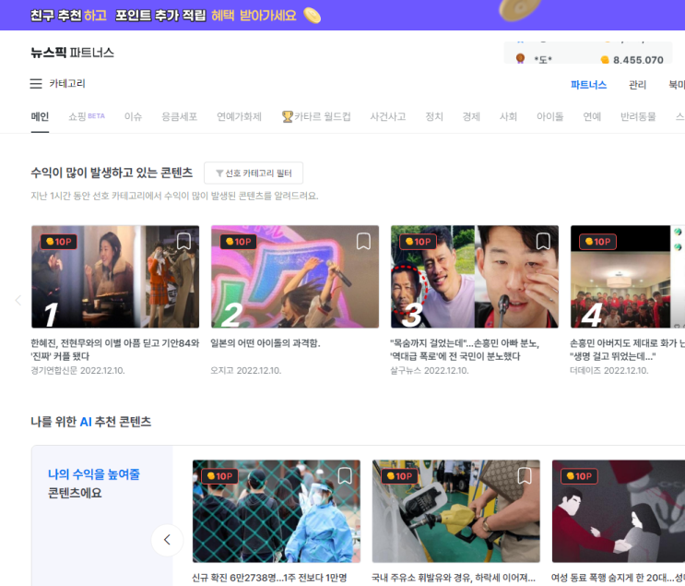685x586 pixels.
Task: Open headline 손흥민 아버지도 제대로 화가
Action: (627, 350)
